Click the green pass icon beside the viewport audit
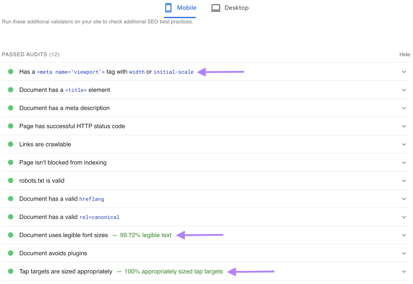 (x=11, y=72)
